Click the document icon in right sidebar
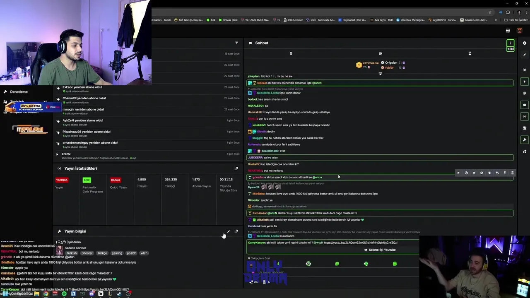 click(525, 93)
